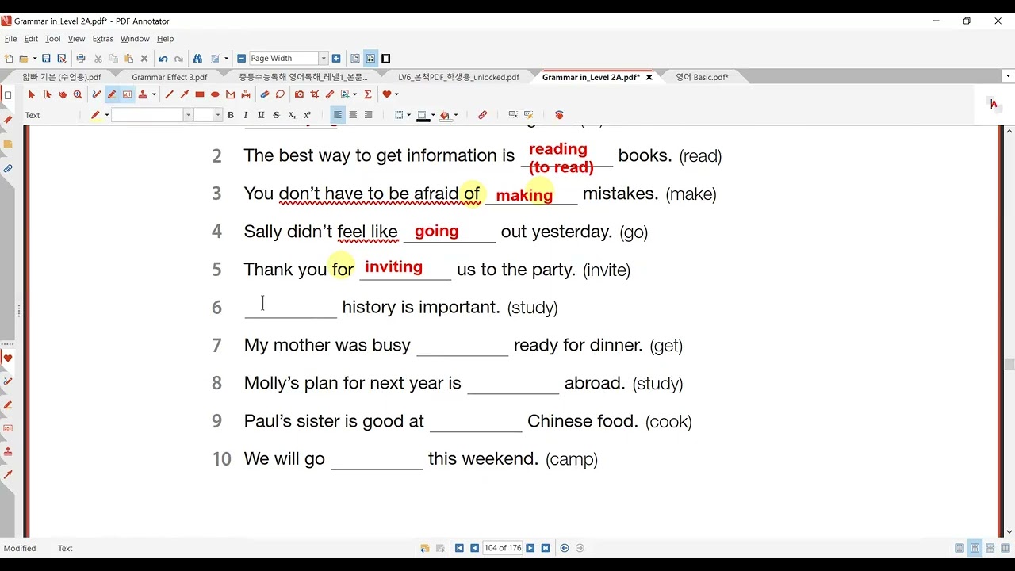Expand the Open file dropdown arrow
The width and height of the screenshot is (1015, 571).
35,59
